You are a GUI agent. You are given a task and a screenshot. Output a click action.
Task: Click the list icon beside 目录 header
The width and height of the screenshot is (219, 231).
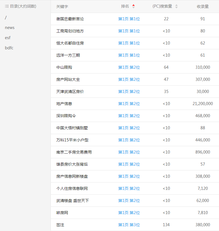(x=7, y=6)
